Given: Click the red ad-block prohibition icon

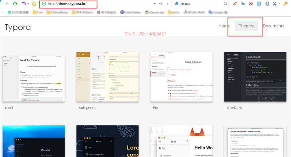Looking at the screenshot, I should 251,4.
